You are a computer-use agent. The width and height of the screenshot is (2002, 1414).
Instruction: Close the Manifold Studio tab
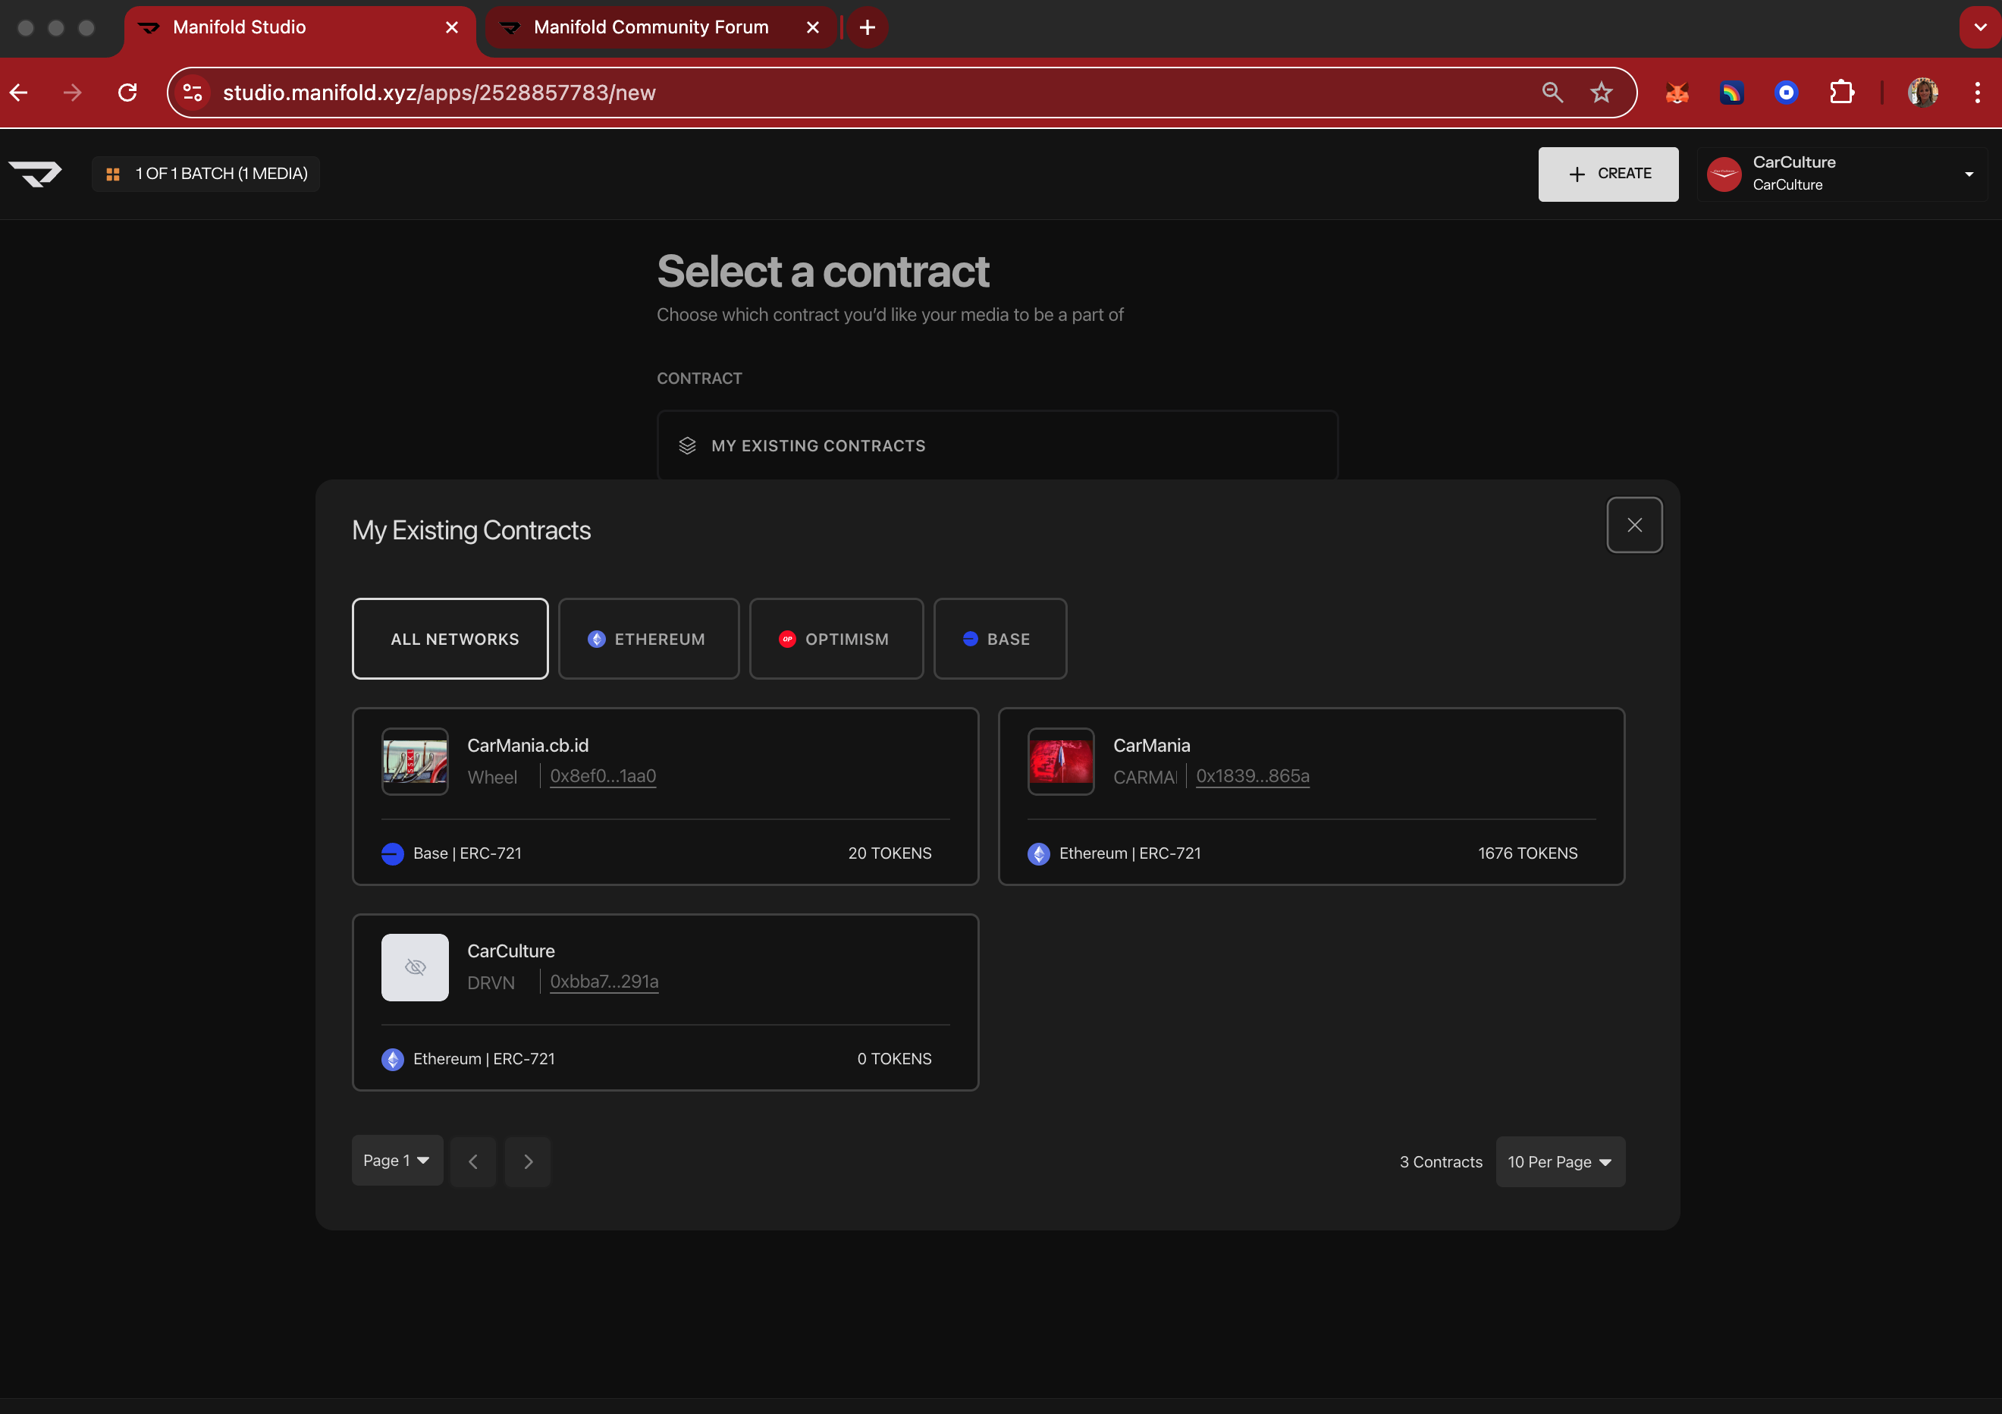452,28
